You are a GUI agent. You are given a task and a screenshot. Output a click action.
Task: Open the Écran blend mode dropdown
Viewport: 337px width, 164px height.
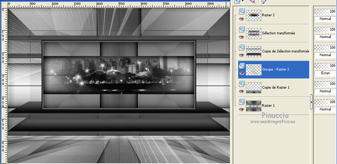click(x=326, y=73)
